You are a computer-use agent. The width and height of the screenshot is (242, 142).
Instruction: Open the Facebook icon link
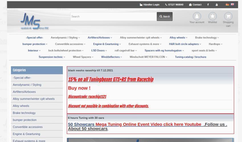pyautogui.click(x=208, y=5)
